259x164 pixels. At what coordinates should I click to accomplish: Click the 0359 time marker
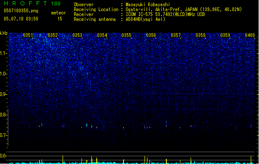pyautogui.click(x=225, y=35)
